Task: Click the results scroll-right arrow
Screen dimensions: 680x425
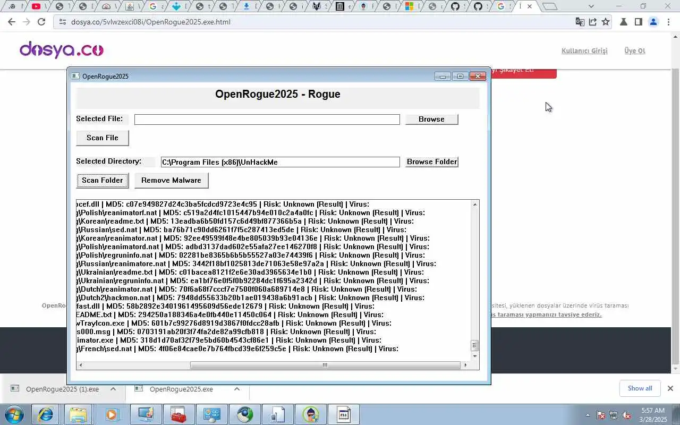Action: pos(465,365)
